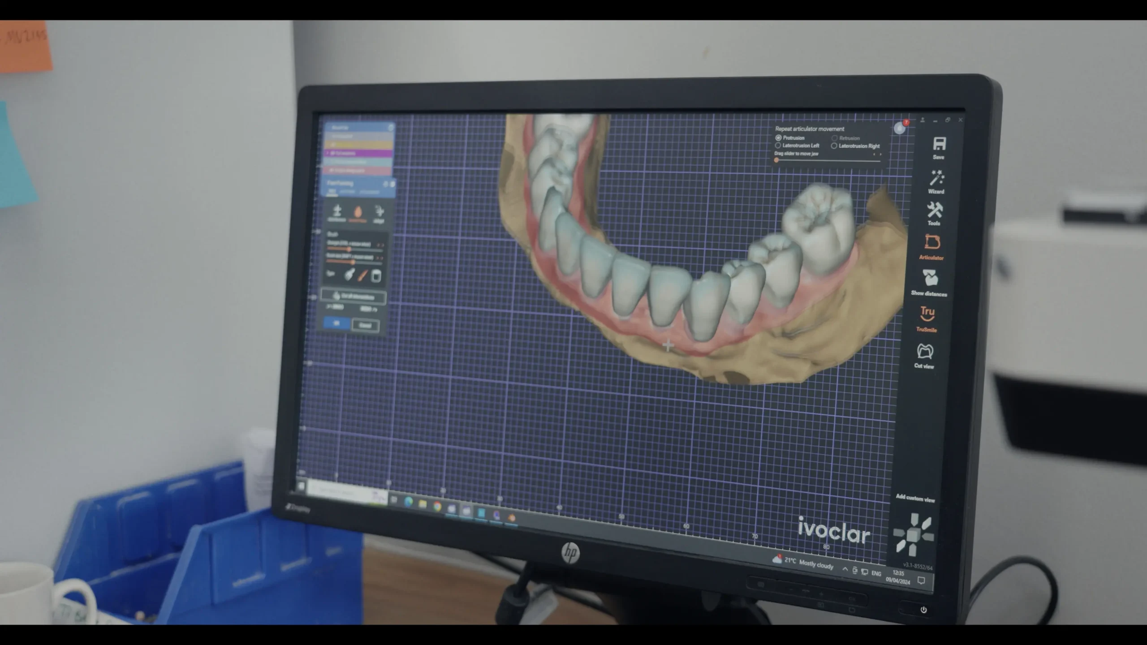This screenshot has width=1147, height=645.
Task: Click the notification bell with red badge
Action: click(x=900, y=128)
